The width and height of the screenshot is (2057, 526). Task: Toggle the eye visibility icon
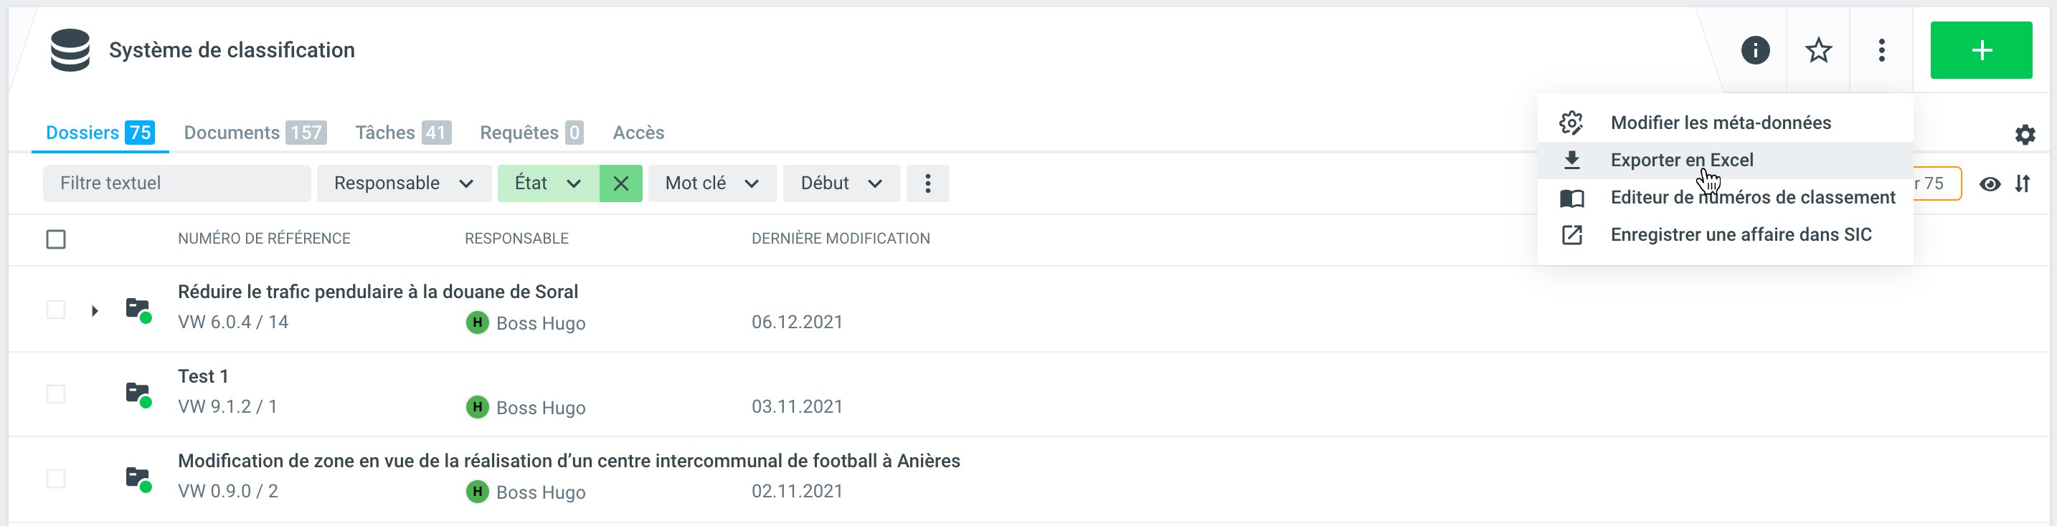(1989, 183)
